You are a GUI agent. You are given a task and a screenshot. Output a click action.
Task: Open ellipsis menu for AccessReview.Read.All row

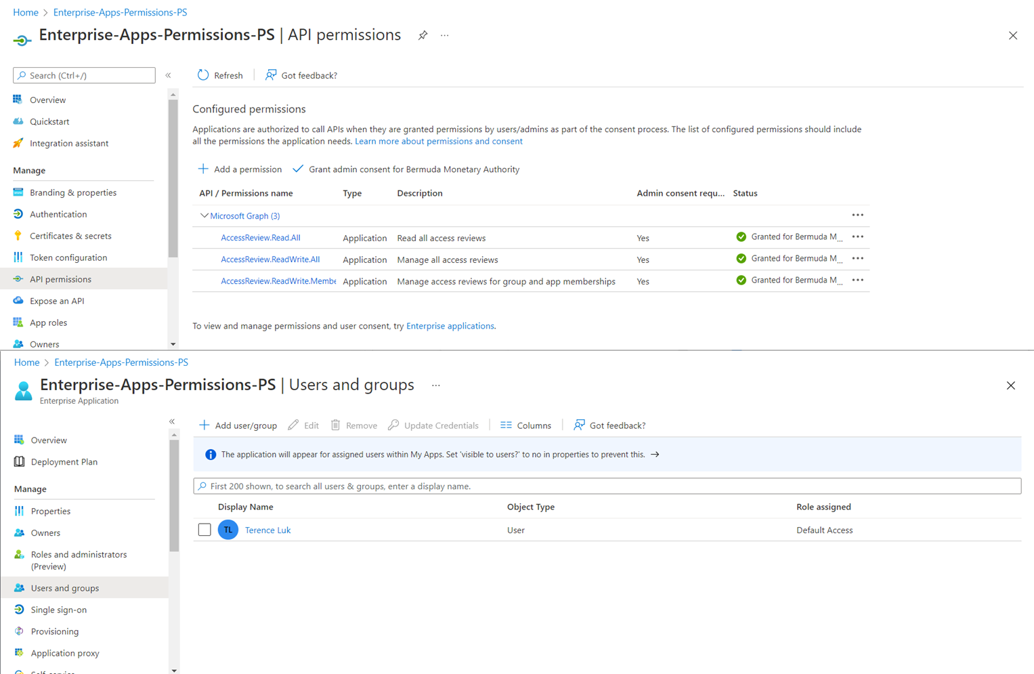857,237
